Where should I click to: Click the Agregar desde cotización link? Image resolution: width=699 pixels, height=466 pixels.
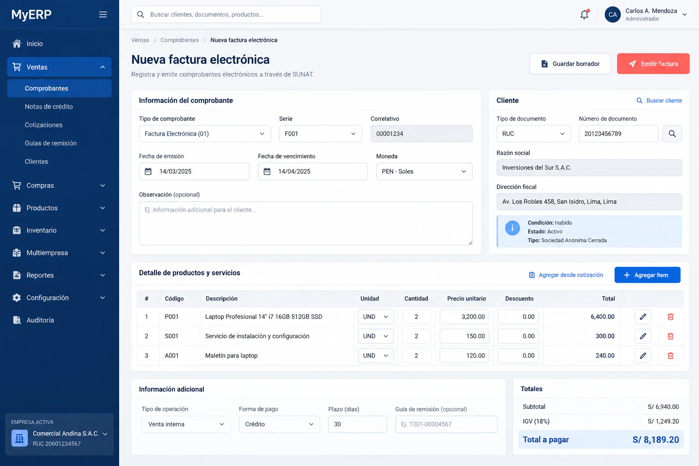(x=566, y=275)
